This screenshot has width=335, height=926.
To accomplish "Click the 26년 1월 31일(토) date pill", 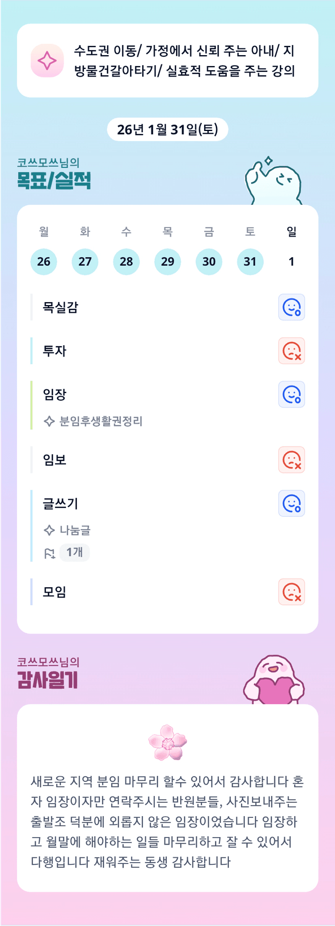I will coord(168,129).
